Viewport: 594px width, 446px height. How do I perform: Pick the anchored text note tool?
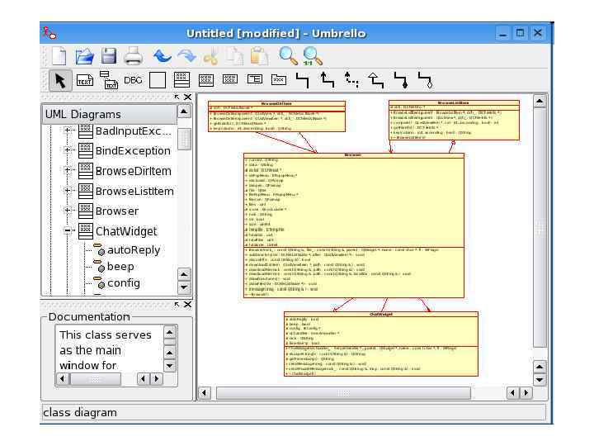[x=109, y=80]
